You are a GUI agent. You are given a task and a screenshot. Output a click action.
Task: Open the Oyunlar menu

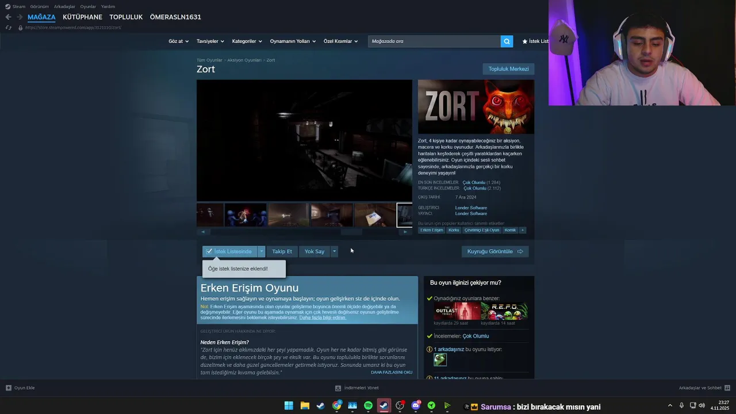click(88, 6)
